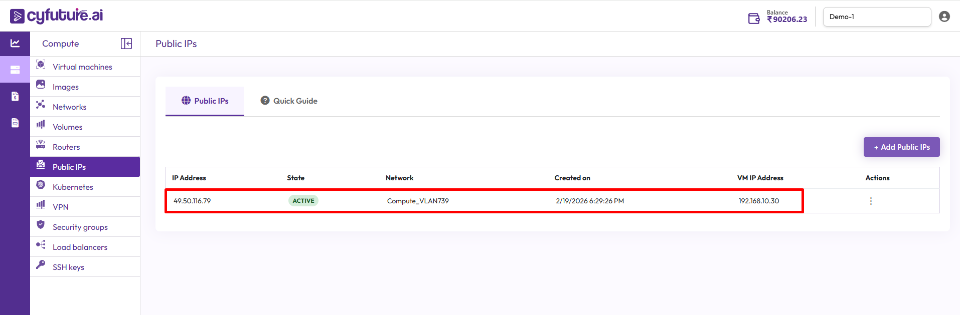Click the Routers router icon

point(41,145)
